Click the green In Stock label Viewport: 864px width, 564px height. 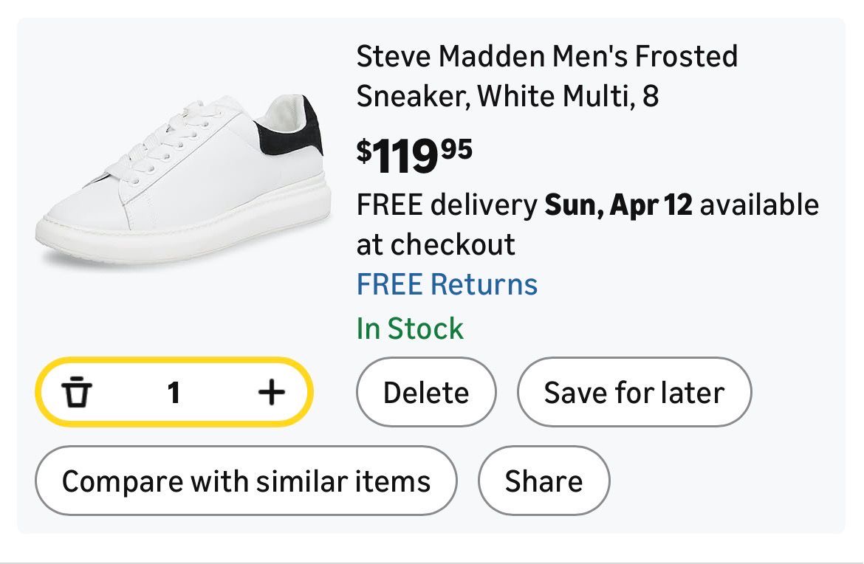410,329
